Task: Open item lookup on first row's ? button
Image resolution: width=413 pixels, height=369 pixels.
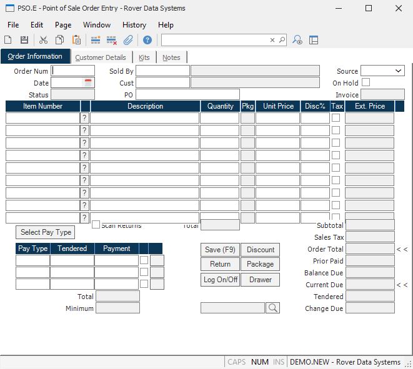Action: [x=84, y=118]
